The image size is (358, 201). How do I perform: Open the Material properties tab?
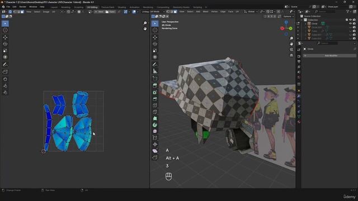tap(299, 122)
